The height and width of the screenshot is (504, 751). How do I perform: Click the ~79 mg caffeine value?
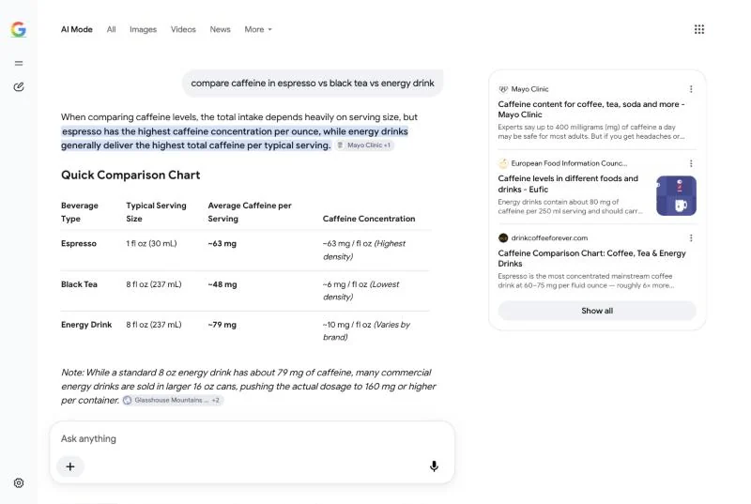(222, 325)
